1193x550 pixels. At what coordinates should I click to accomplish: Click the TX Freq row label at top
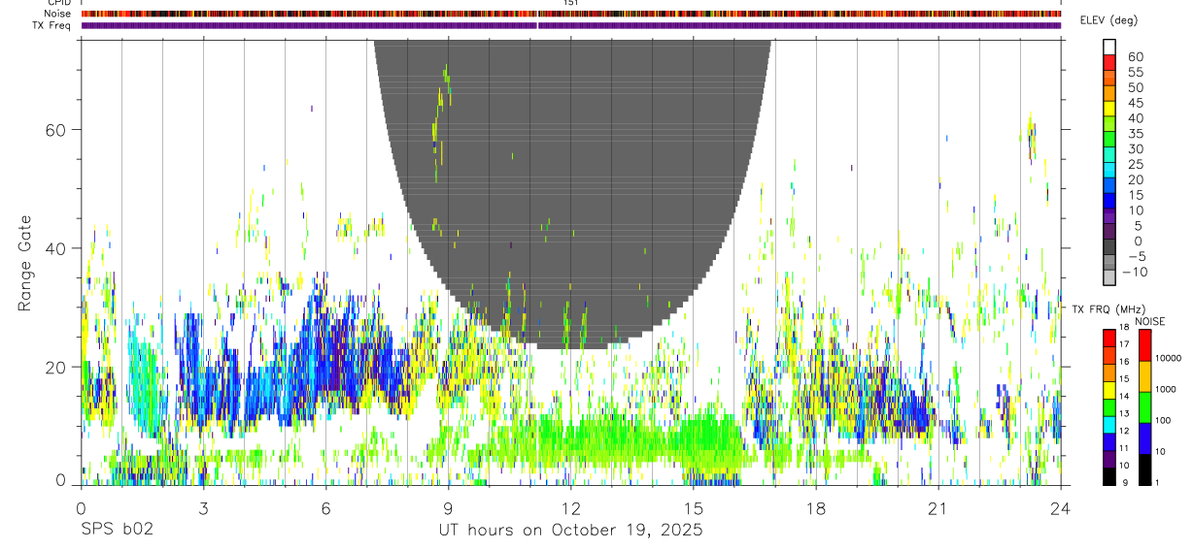(x=53, y=25)
